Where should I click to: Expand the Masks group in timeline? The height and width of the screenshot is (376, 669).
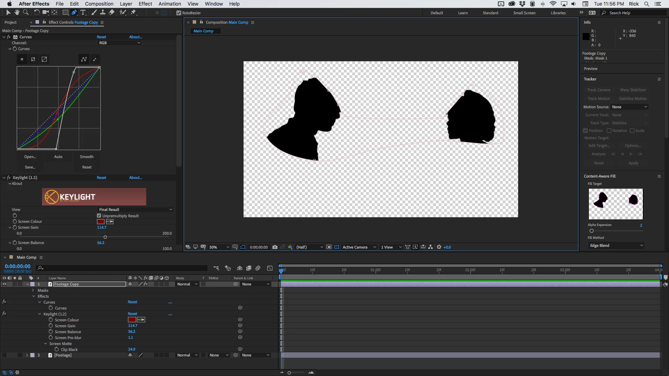(33, 290)
